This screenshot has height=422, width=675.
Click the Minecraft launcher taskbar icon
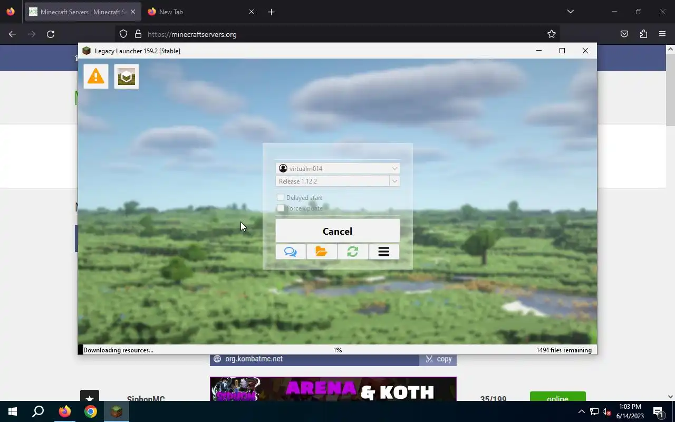(x=117, y=411)
